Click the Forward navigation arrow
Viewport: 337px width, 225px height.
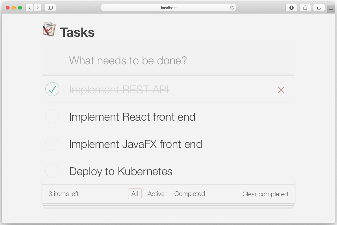pyautogui.click(x=37, y=8)
